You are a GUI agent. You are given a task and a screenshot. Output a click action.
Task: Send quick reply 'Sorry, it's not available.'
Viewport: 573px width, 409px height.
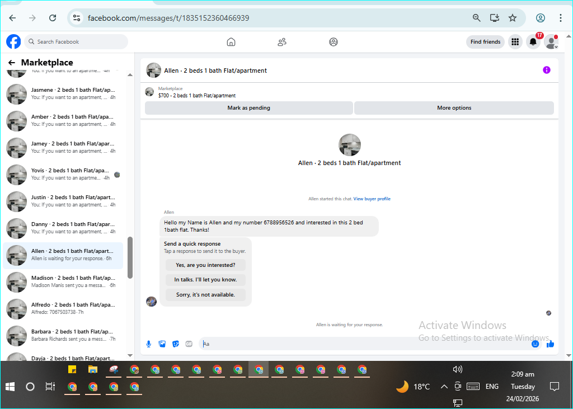click(205, 295)
